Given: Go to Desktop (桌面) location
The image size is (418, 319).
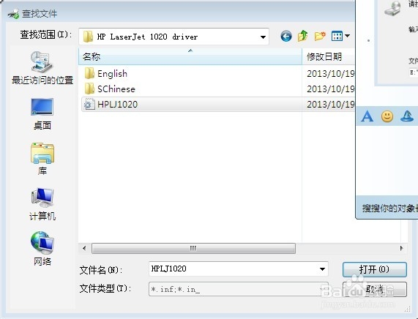Looking at the screenshot, I should [x=42, y=114].
